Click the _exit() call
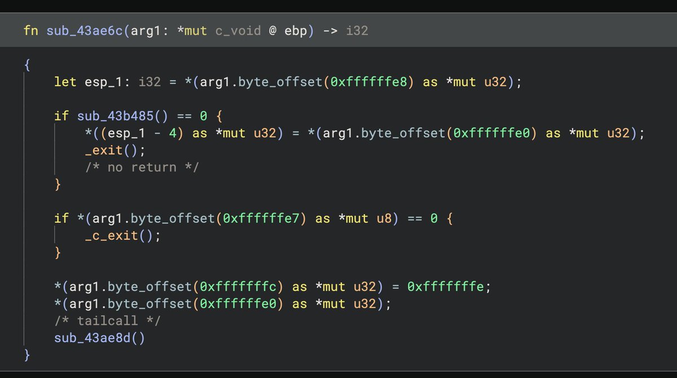 pyautogui.click(x=115, y=150)
